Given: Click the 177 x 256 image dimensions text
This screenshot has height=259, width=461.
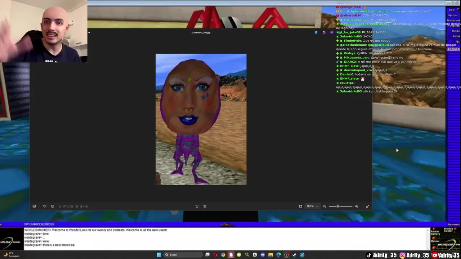Looking at the screenshot, I should pyautogui.click(x=68, y=206).
